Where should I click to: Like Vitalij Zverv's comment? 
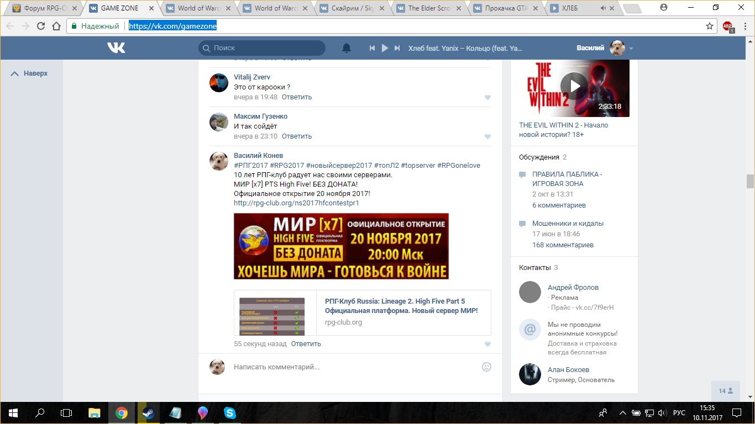pyautogui.click(x=487, y=97)
